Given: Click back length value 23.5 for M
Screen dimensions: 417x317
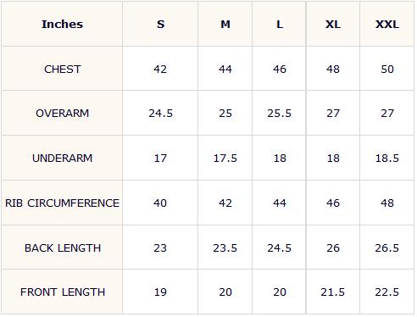Looking at the screenshot, I should 225,248.
